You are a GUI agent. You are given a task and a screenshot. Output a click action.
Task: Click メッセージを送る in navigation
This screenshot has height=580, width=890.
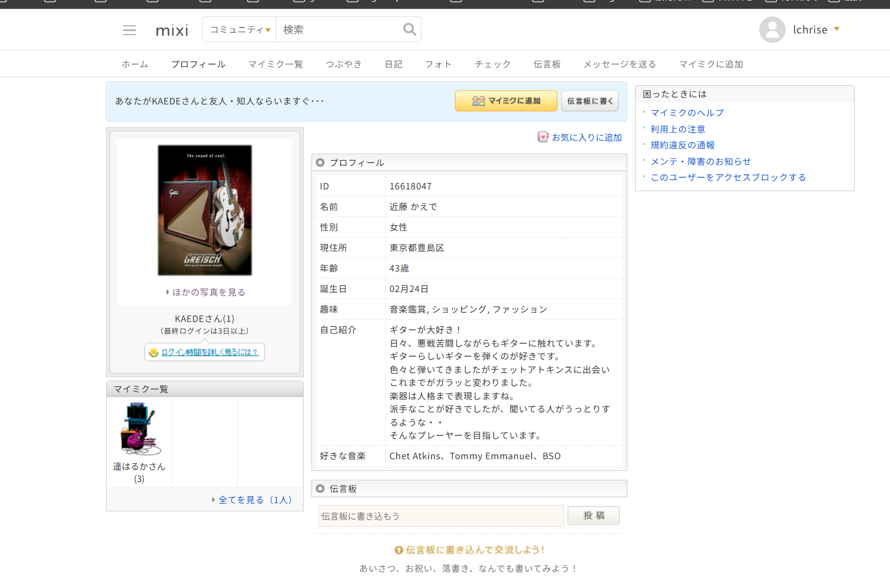tap(620, 64)
